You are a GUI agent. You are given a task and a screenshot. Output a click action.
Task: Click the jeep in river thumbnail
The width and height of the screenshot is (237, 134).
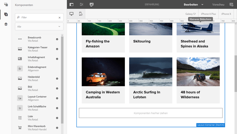198,72
